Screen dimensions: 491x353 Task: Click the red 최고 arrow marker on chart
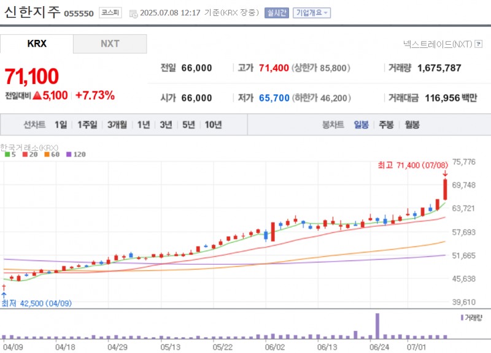click(444, 174)
